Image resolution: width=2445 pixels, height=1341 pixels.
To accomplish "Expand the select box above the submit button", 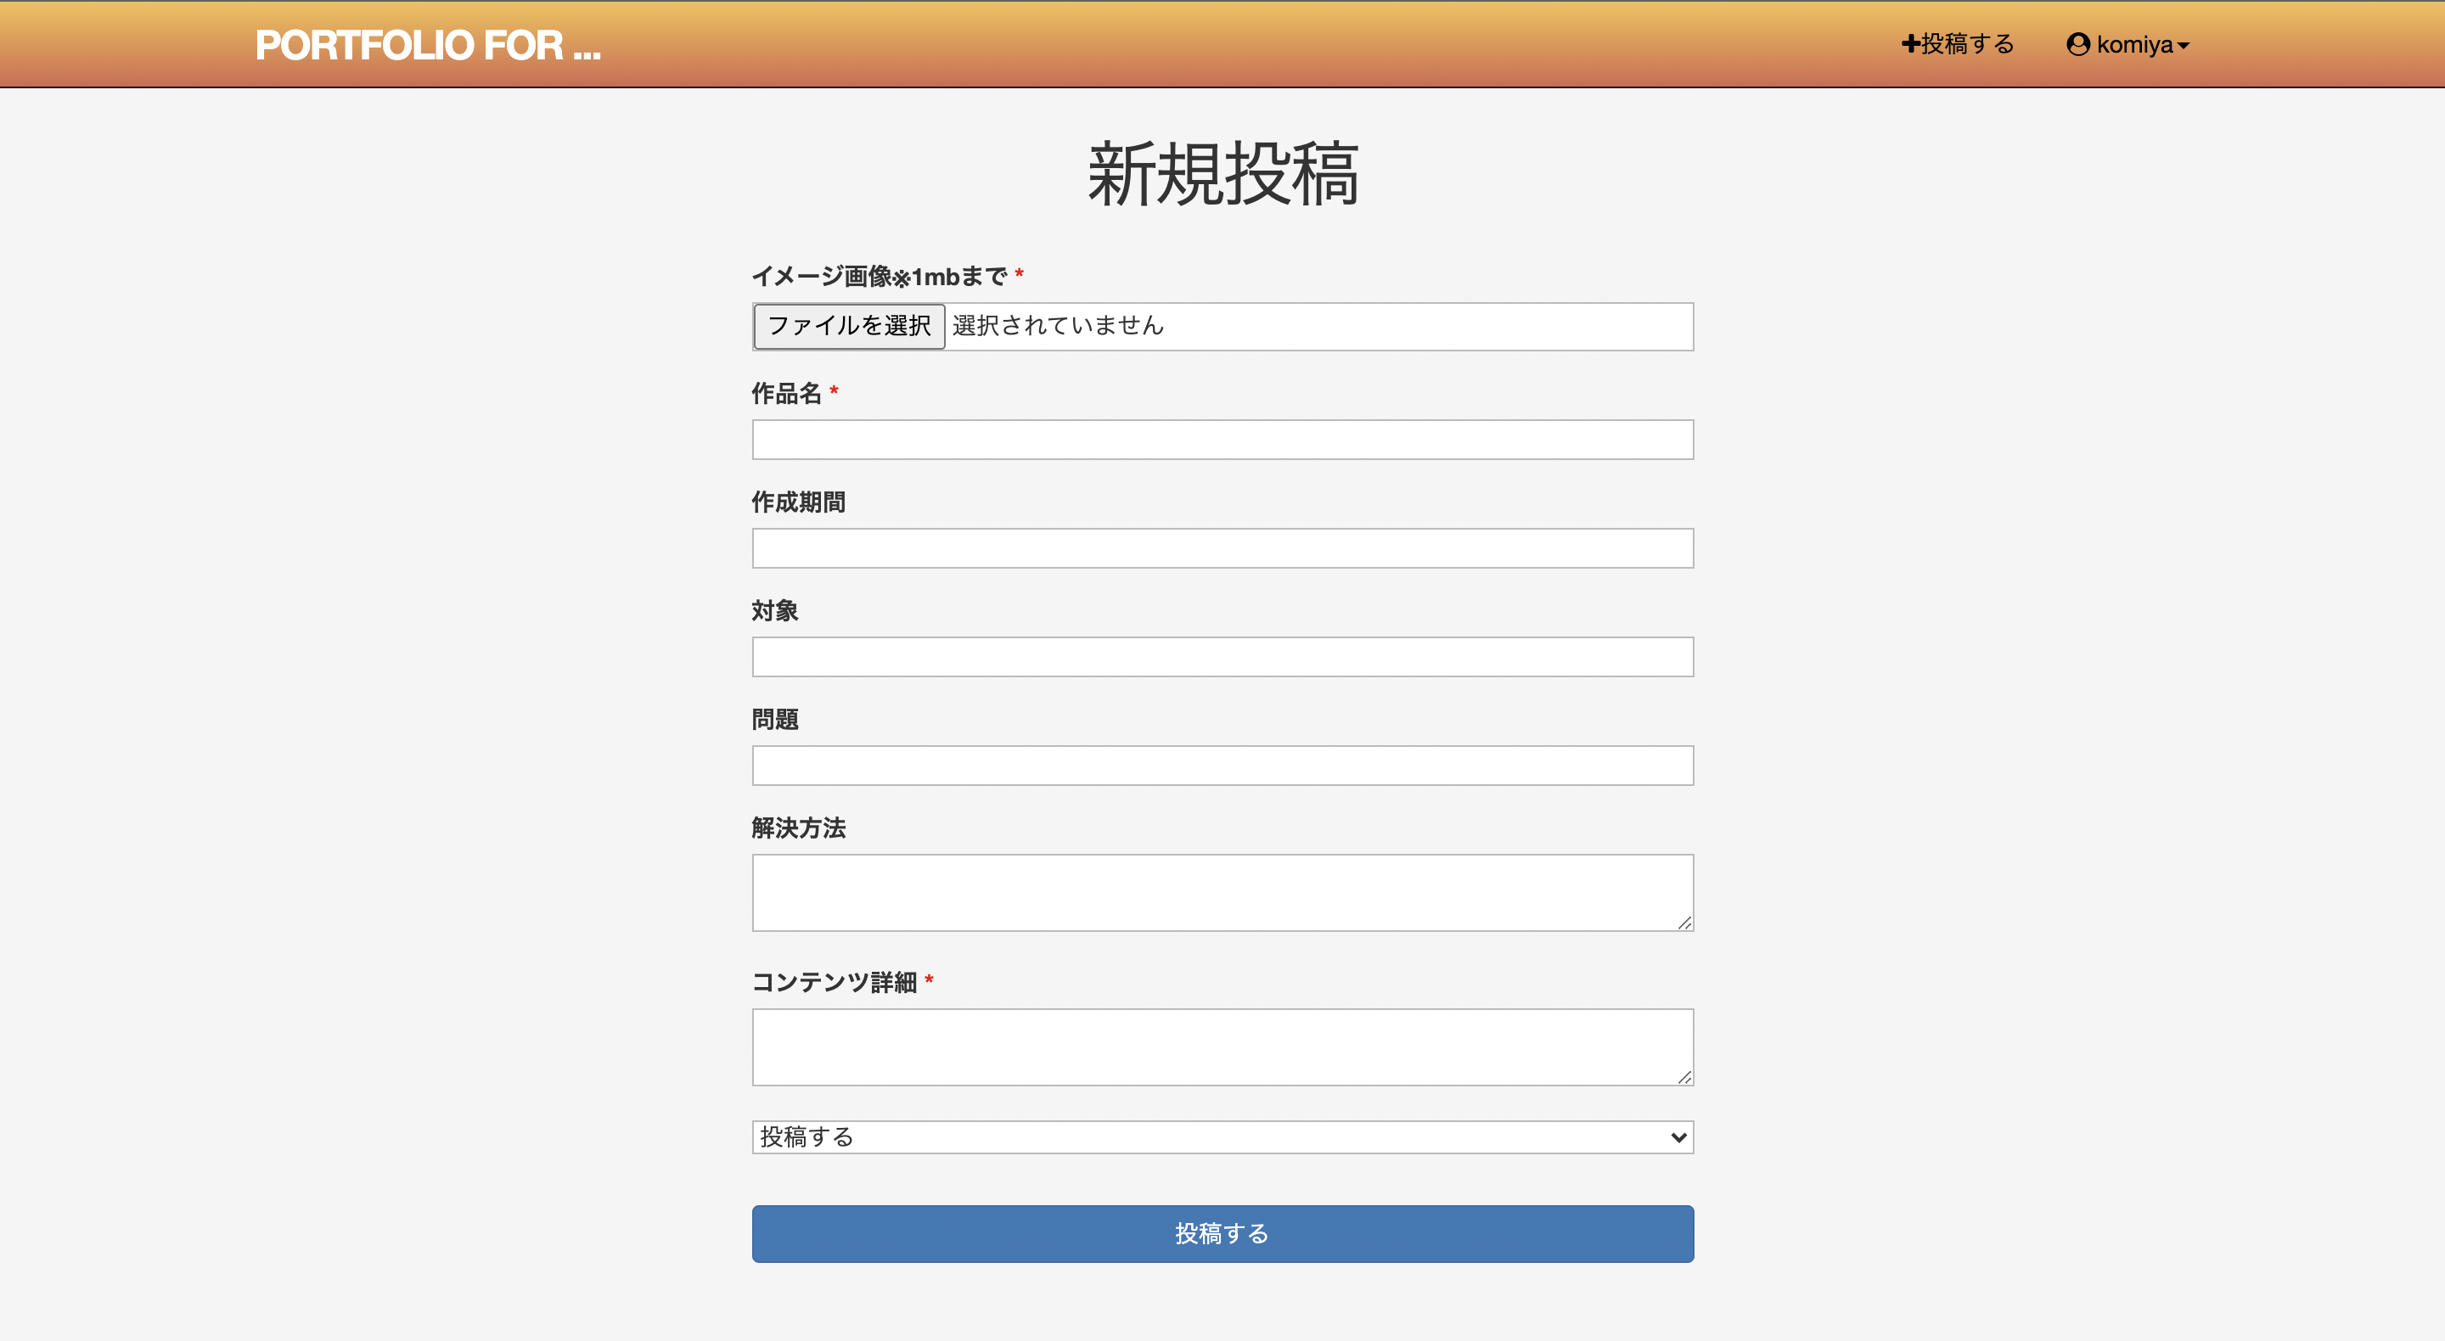I will [1222, 1137].
